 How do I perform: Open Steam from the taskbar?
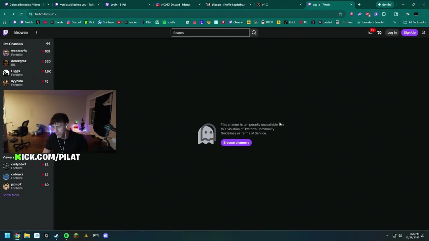pos(56,236)
